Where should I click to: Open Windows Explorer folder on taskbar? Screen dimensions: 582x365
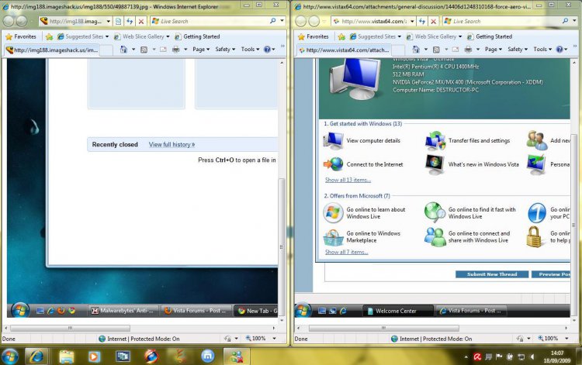coord(67,356)
